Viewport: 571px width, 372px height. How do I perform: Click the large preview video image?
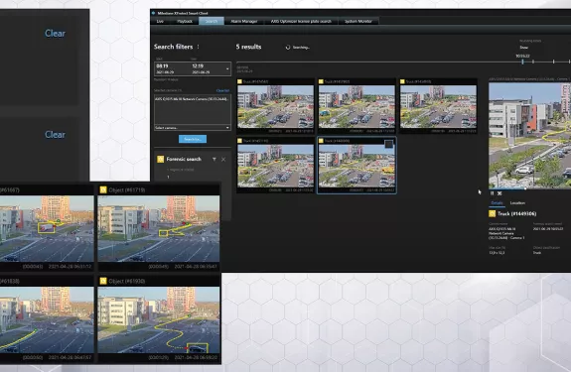[530, 136]
